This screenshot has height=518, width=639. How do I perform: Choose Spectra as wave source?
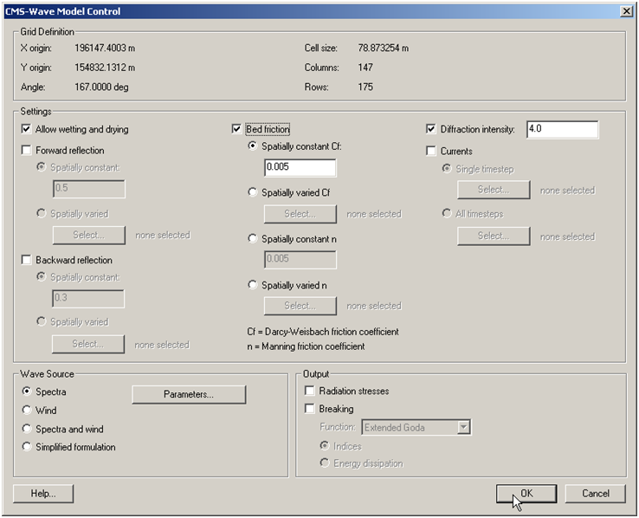click(27, 392)
